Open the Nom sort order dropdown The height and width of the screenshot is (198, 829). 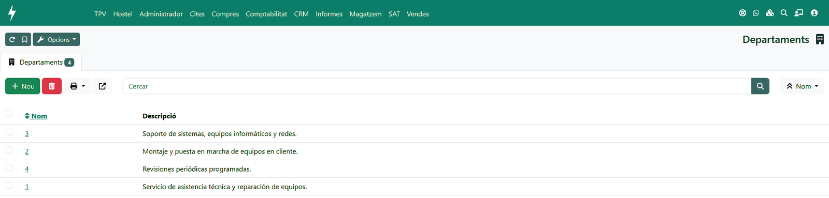[x=802, y=86]
